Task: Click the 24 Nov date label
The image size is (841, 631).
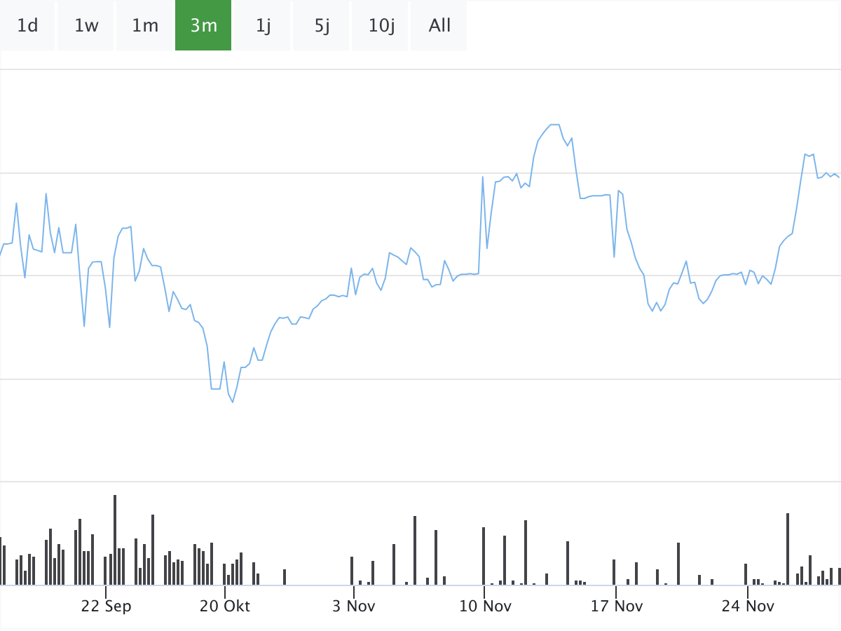Action: [x=748, y=606]
